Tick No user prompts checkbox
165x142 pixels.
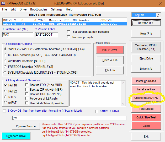(68, 37)
